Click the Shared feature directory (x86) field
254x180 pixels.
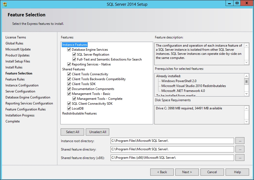point(172,158)
